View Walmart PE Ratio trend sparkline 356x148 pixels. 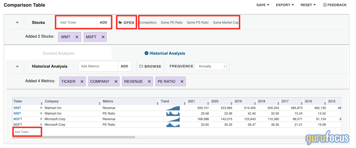(173, 114)
